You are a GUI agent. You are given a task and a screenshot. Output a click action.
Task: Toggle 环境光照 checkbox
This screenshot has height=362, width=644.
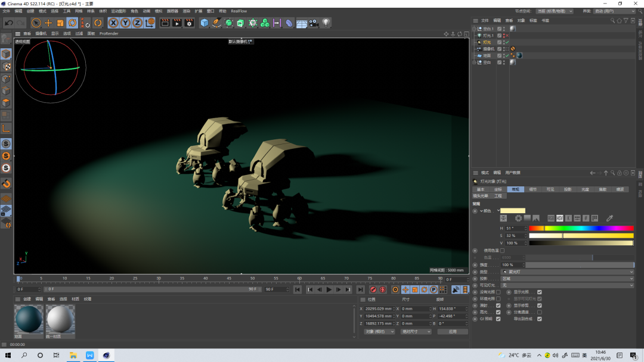498,299
